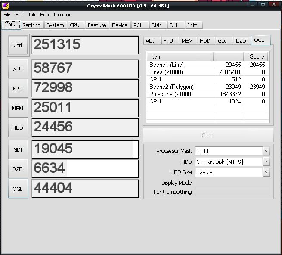Select the Polygons (x1000) row
282x255 pixels.
tap(208, 94)
